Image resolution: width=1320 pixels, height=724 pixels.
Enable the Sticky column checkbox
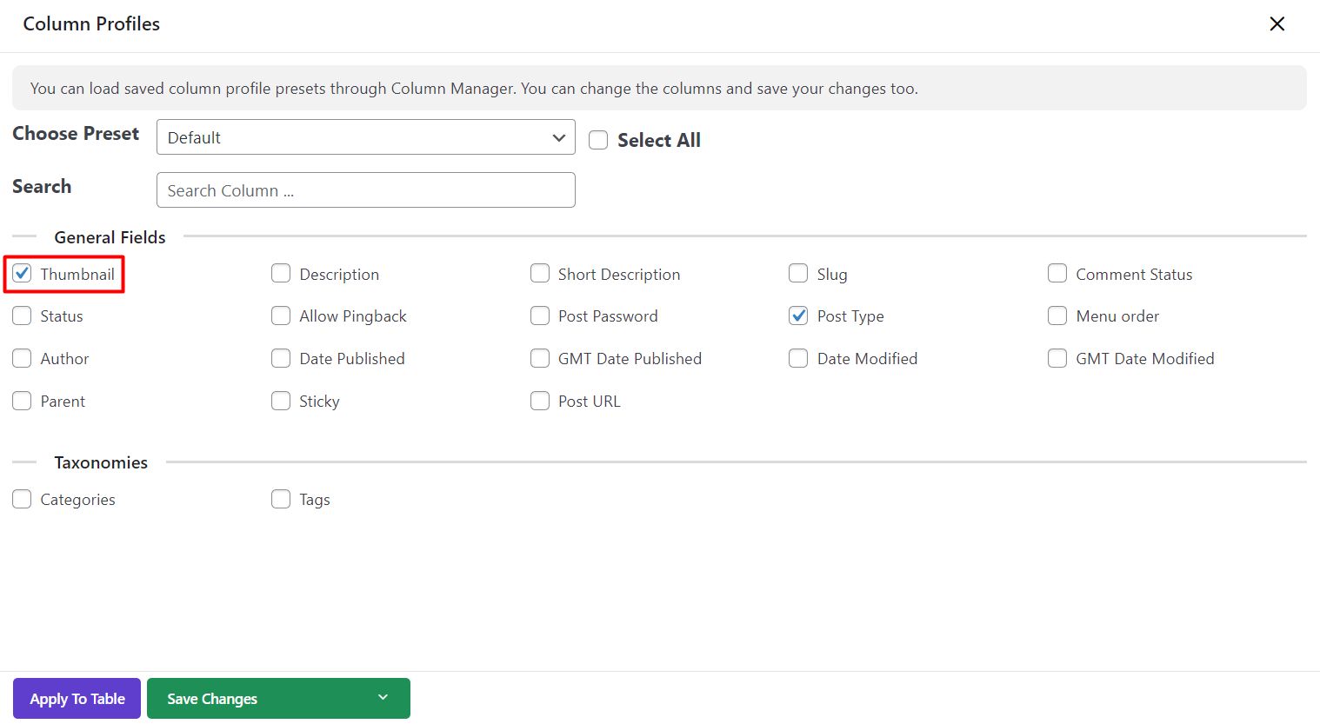click(x=281, y=401)
